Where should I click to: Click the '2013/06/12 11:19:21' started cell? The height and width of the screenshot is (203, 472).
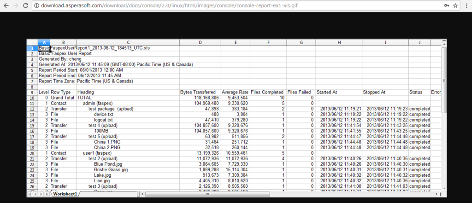pyautogui.click(x=339, y=109)
